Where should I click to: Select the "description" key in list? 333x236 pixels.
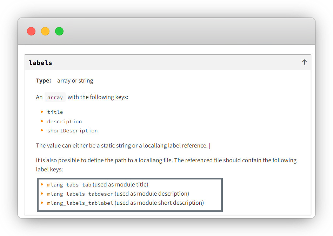pos(65,122)
